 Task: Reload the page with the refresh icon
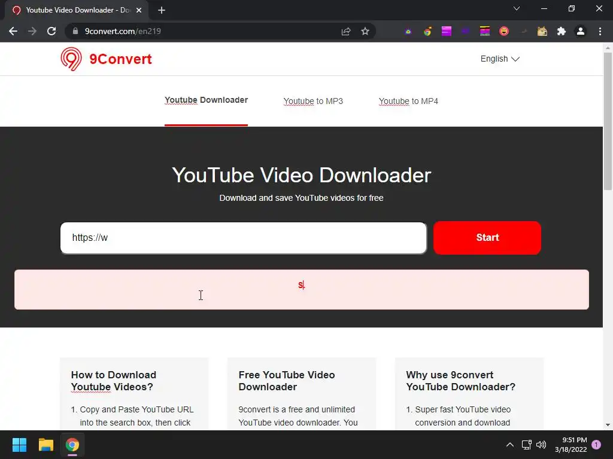tap(51, 31)
